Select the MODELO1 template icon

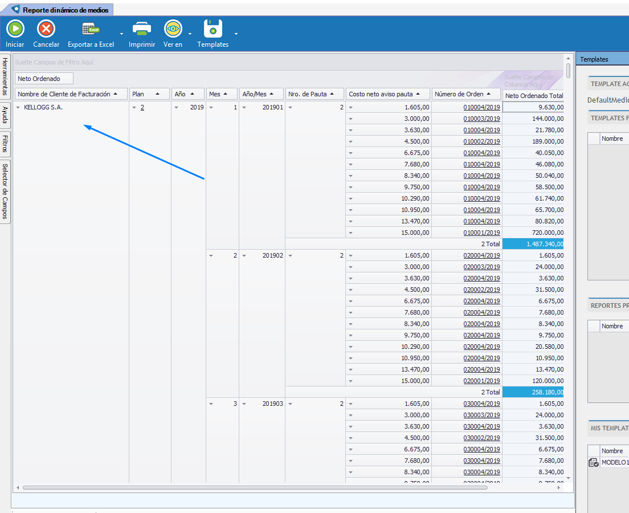pyautogui.click(x=593, y=463)
